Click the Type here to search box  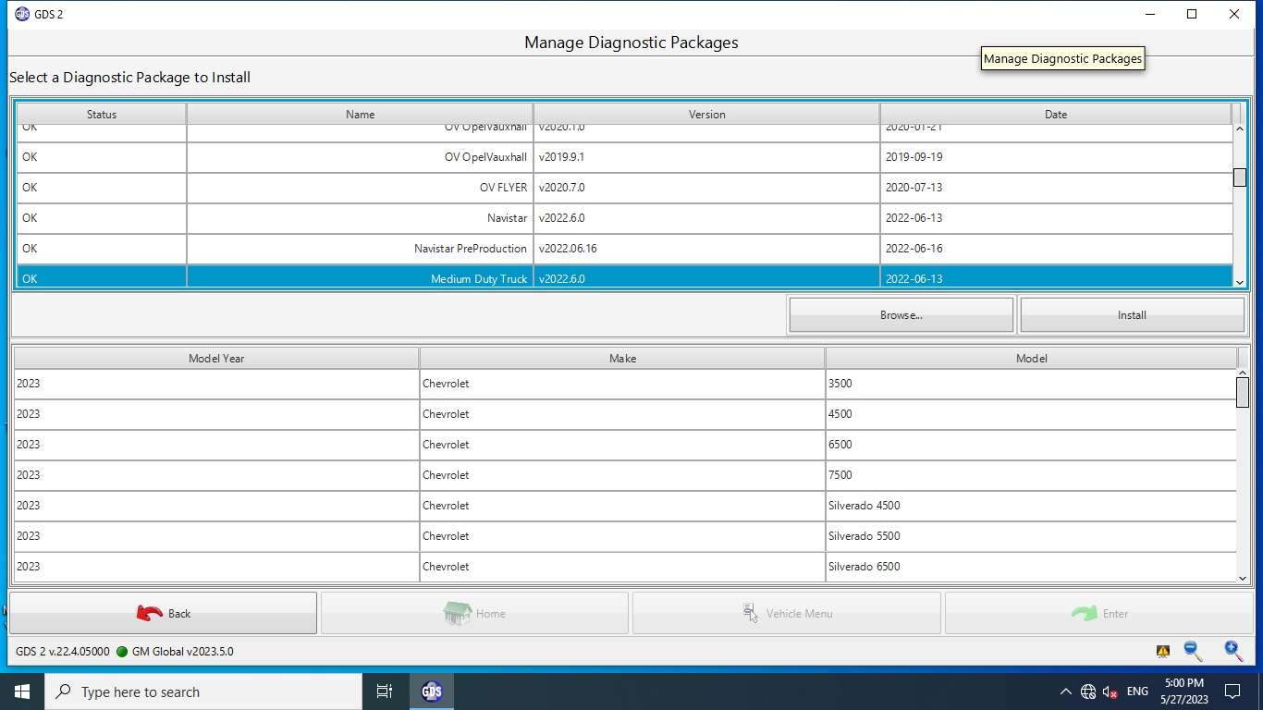pos(203,692)
